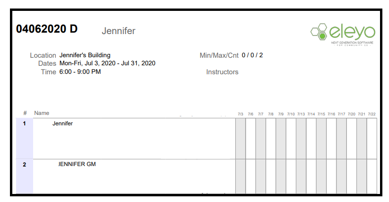Image resolution: width=389 pixels, height=202 pixels.
Task: Click the 7/20 date column header
Action: pos(352,114)
